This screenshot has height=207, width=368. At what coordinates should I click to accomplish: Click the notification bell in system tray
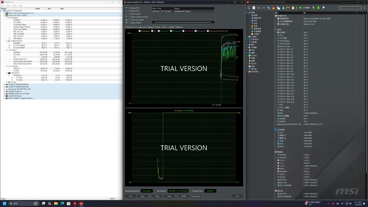coord(364,204)
